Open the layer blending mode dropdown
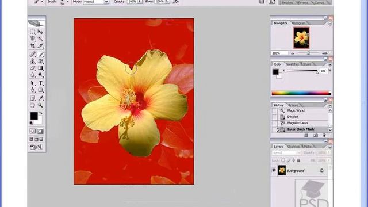The image size is (368, 207). click(286, 152)
